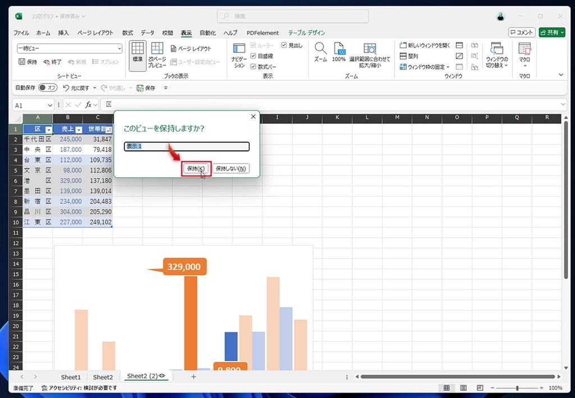This screenshot has width=575, height=398.
Task: Open the Data (データ) tab
Action: pyautogui.click(x=148, y=33)
